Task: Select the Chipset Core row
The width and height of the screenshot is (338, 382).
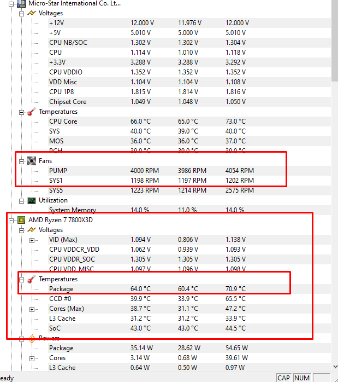Action: click(x=189, y=102)
